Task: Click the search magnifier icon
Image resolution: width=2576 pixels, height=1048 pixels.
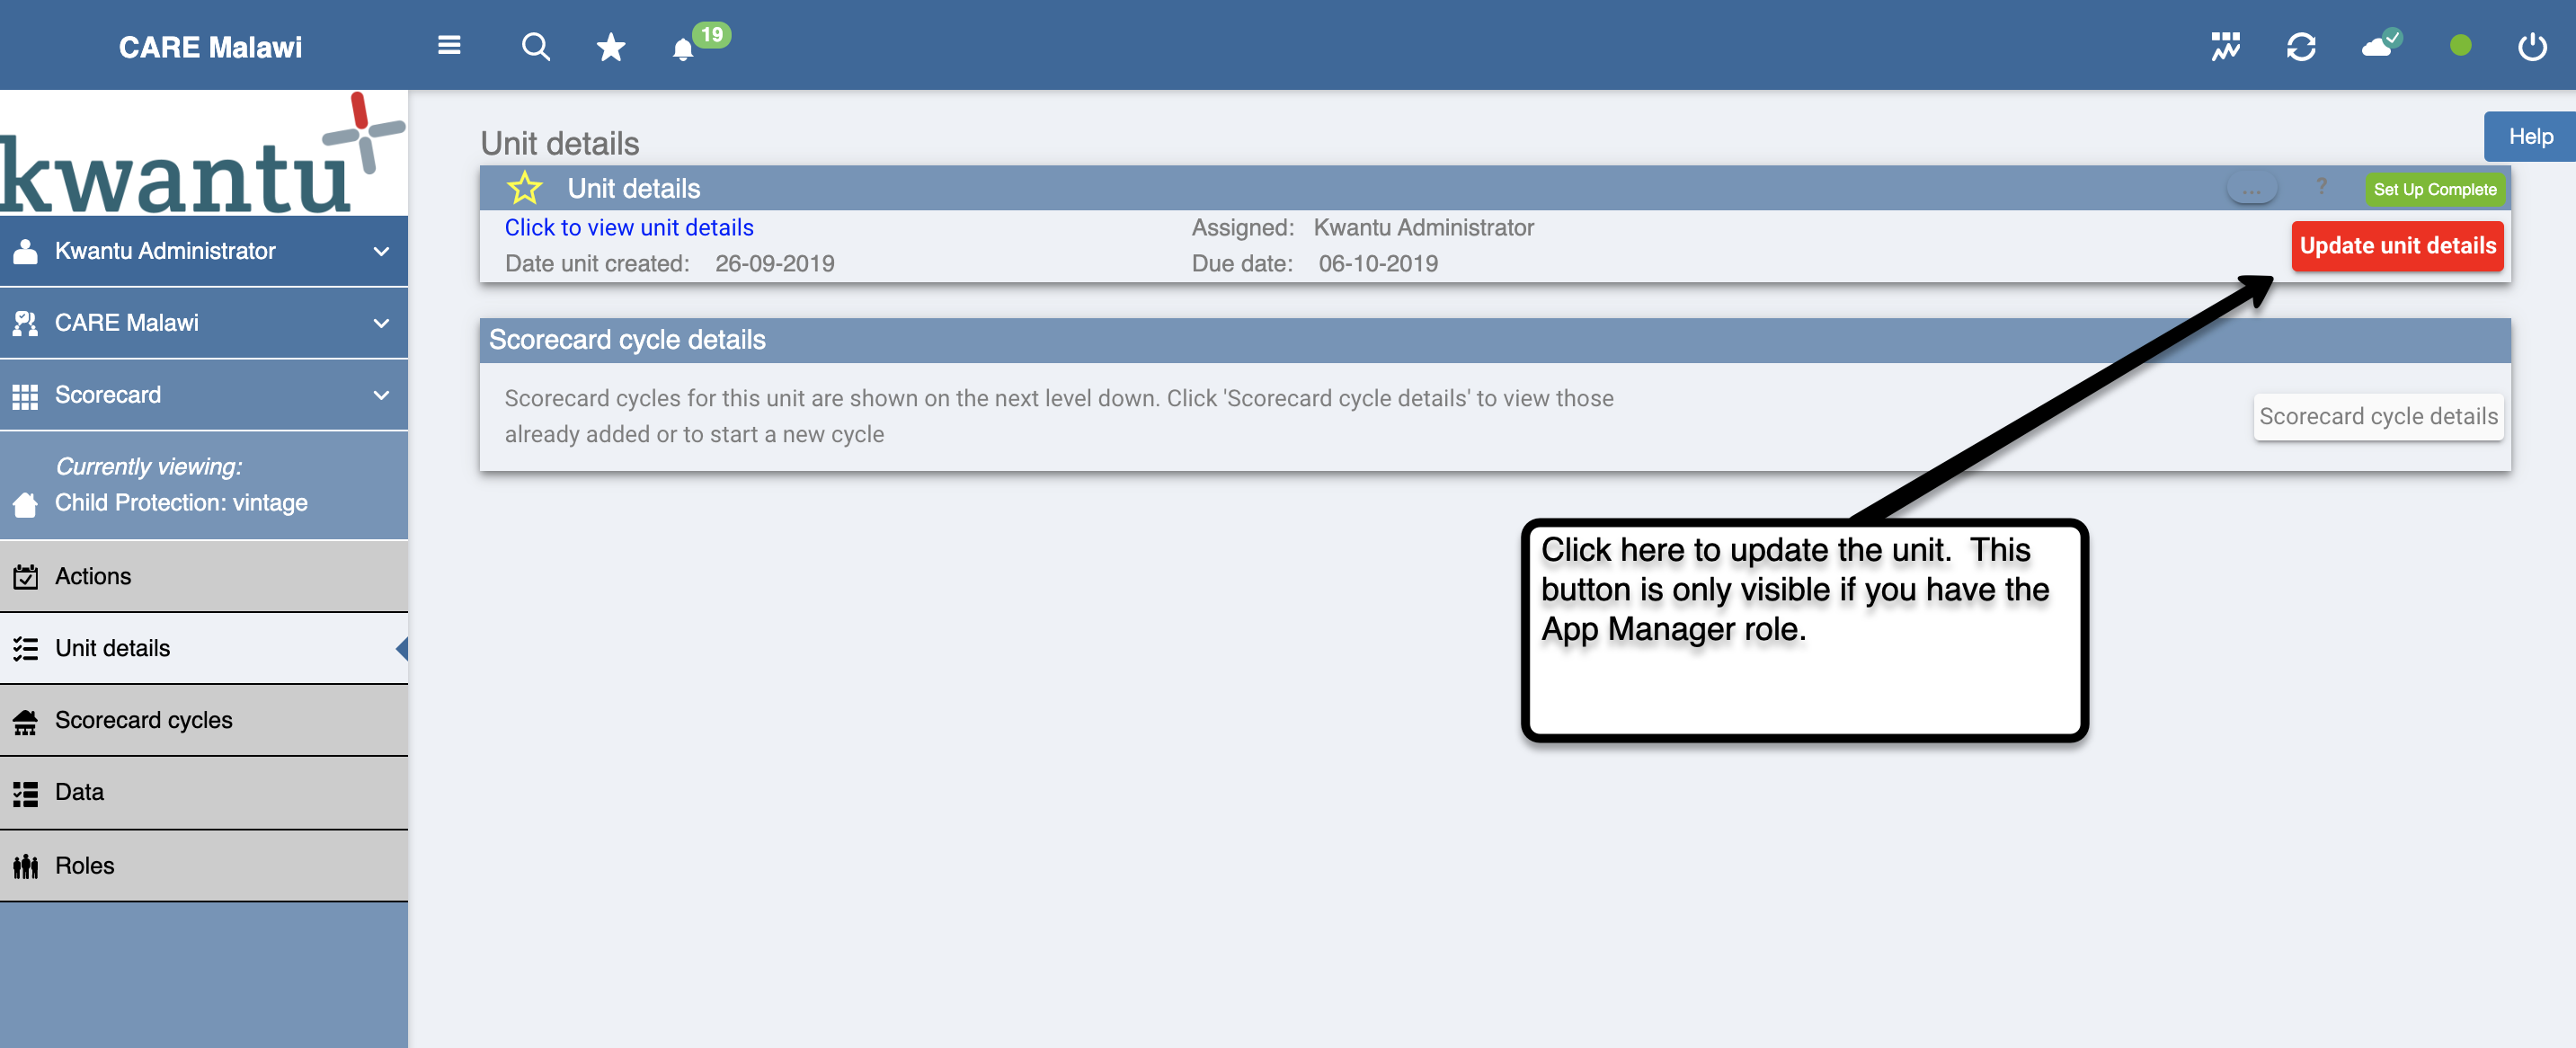Action: coord(535,46)
